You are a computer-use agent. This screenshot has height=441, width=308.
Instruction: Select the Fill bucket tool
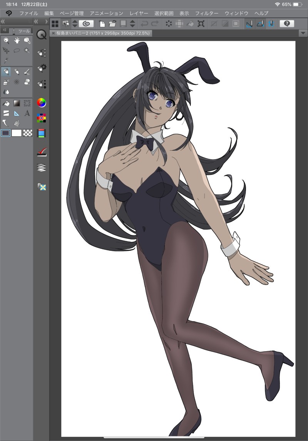6,103
